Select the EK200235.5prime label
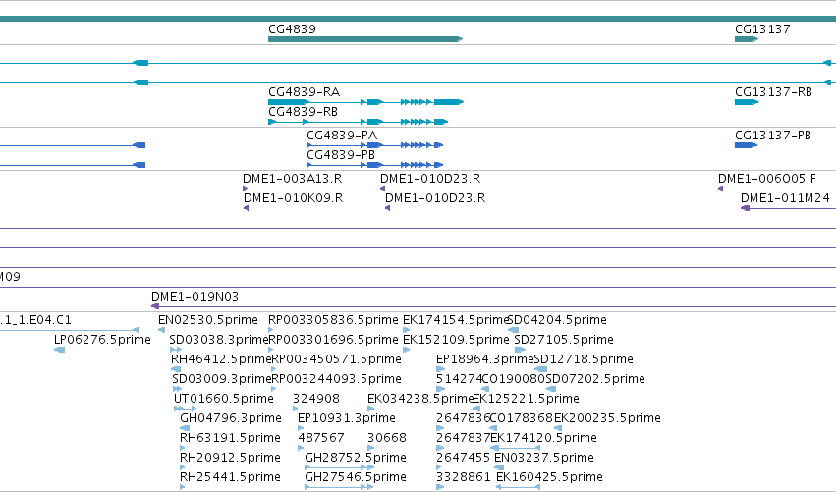The image size is (836, 492). point(607,418)
